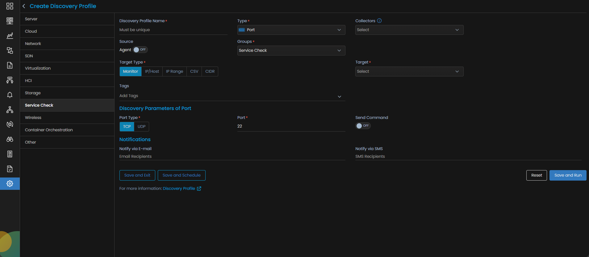Toggle the Send Command switch

[363, 126]
